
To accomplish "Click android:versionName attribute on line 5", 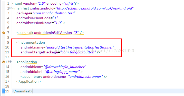I will click(34, 23).
